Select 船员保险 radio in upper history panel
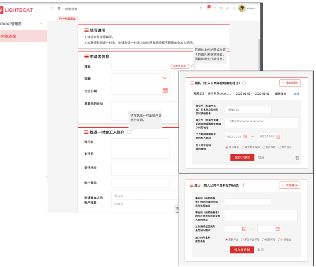Viewport: 316px width, 267px height. 264,147
